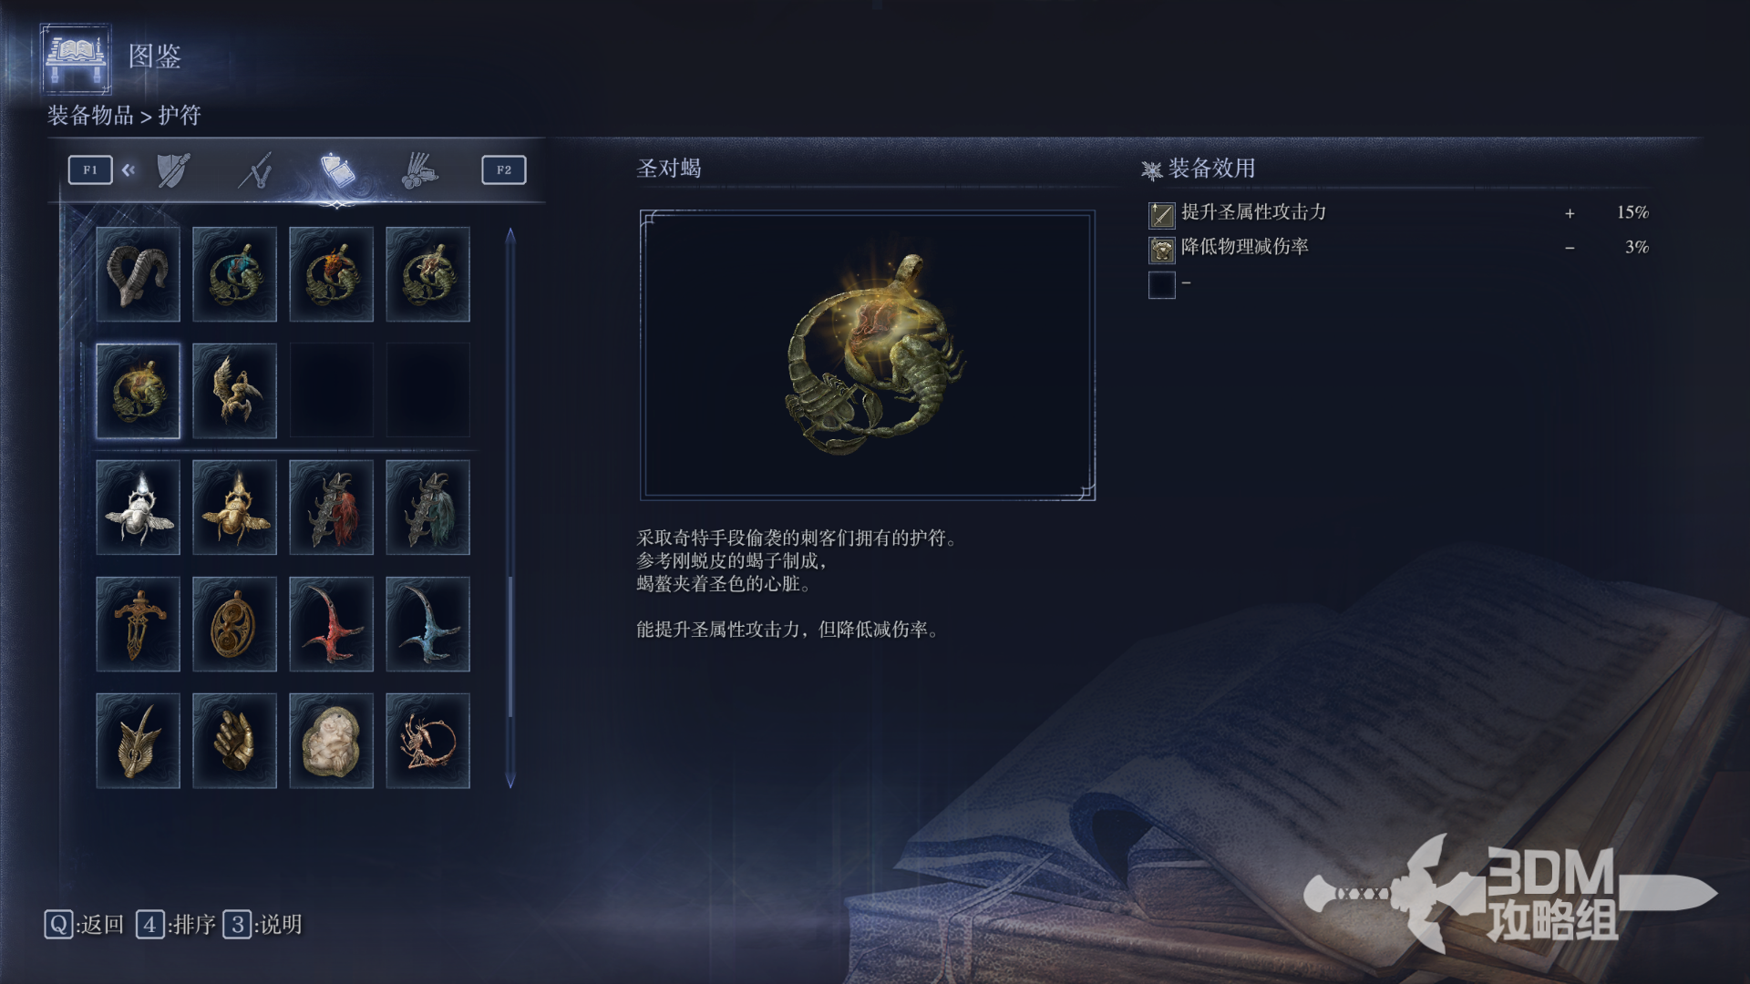Select the white scarab talisman

138,507
